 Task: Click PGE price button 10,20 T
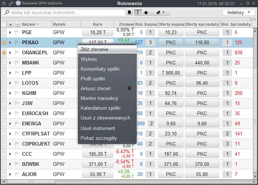tap(98, 32)
